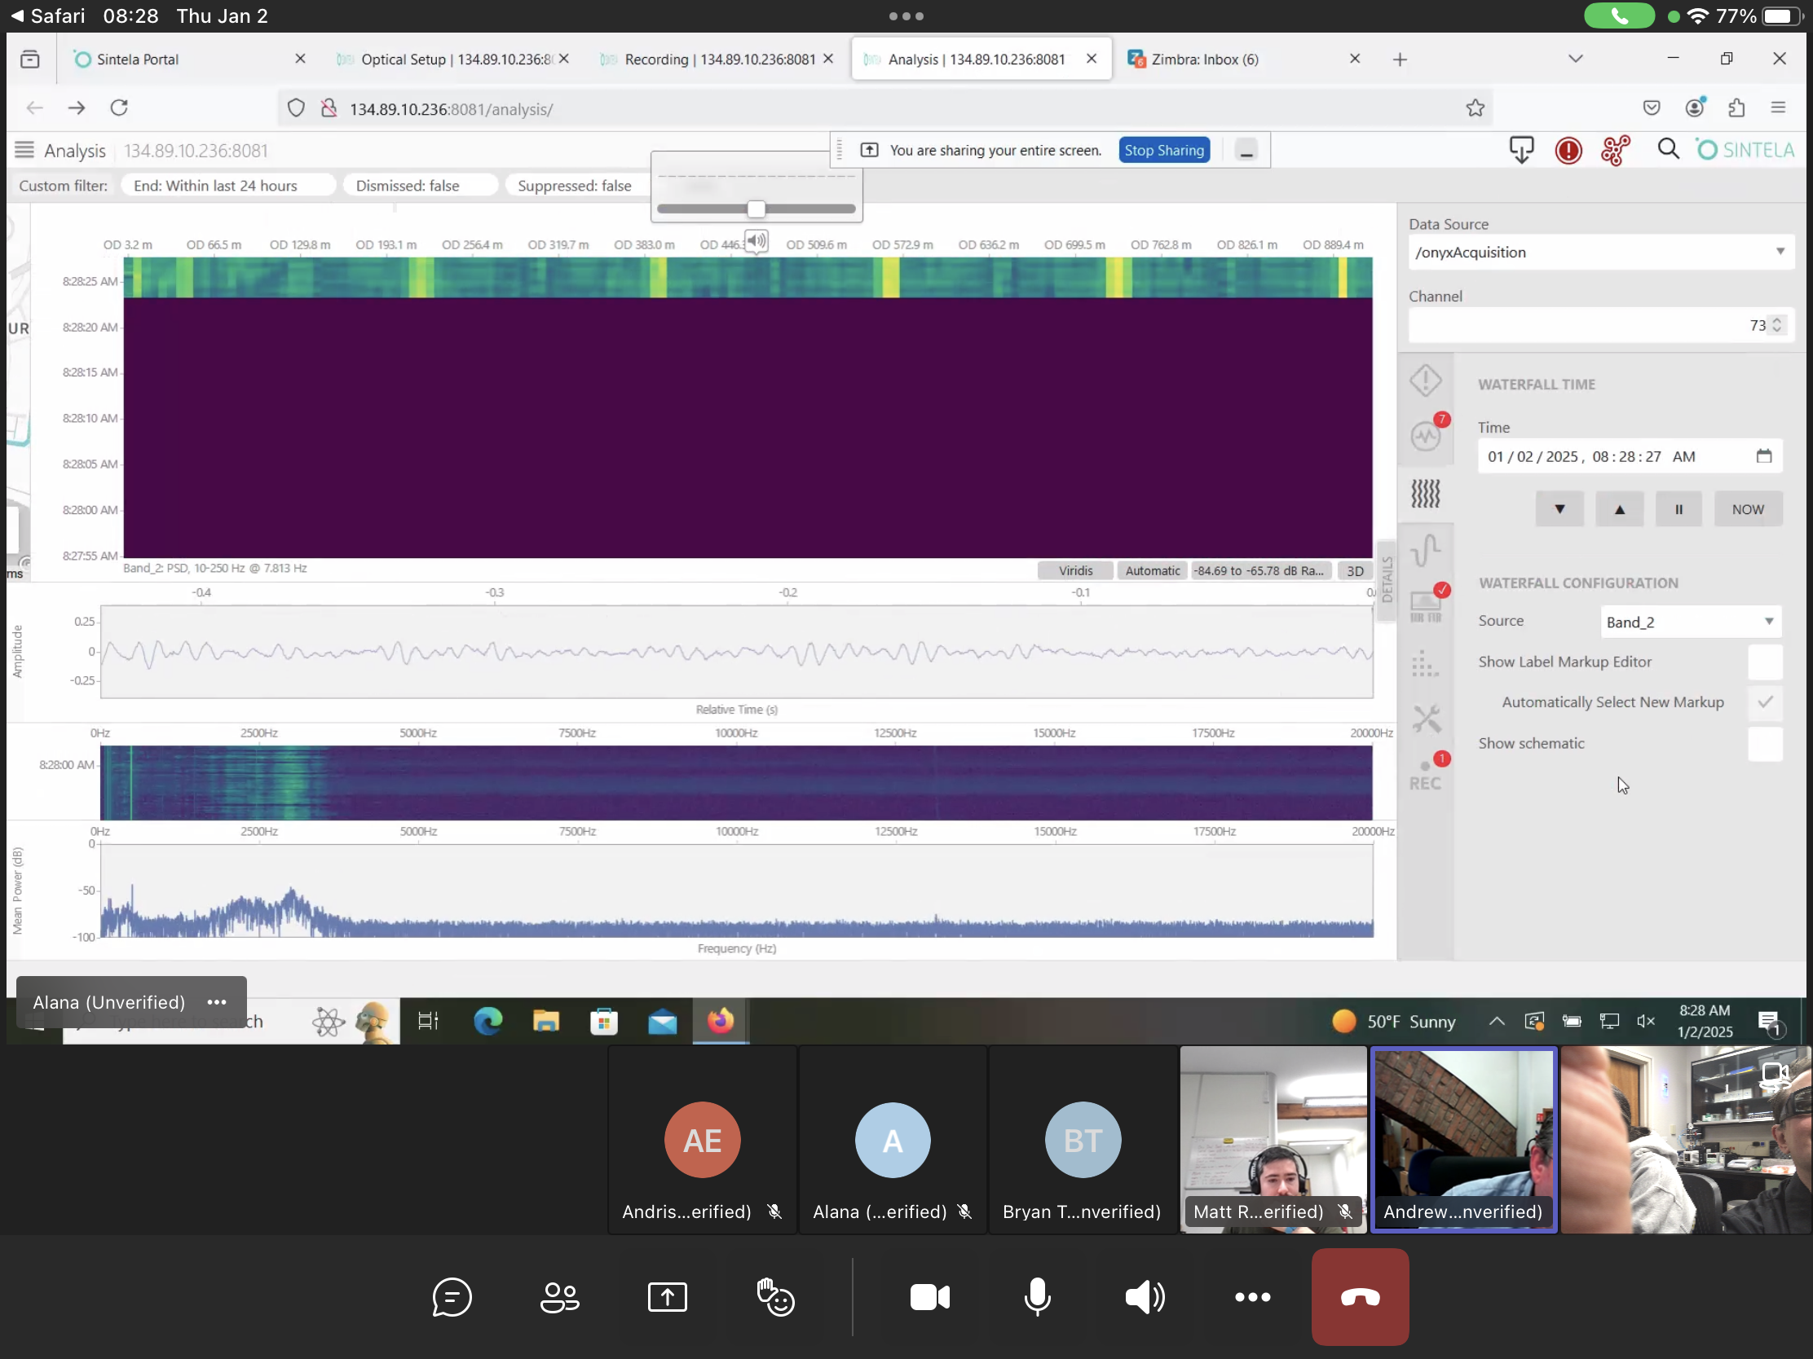The width and height of the screenshot is (1813, 1359).
Task: Open the Data Source /onyxAcquisition dropdown
Action: (1601, 253)
